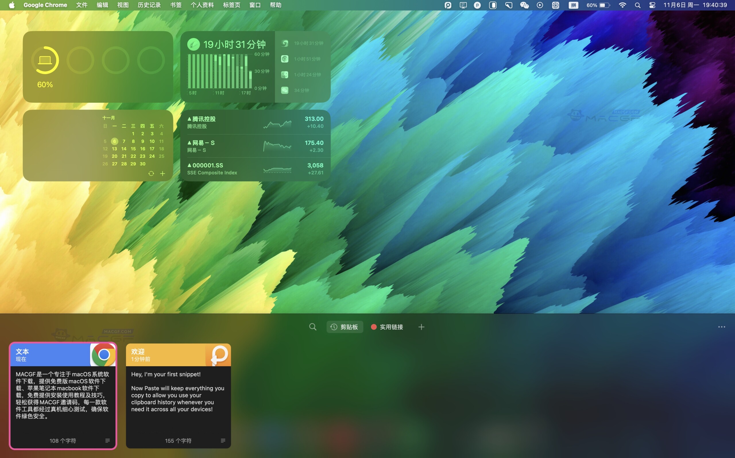The height and width of the screenshot is (458, 735).
Task: Click the calendar widget refresh icon
Action: (151, 174)
